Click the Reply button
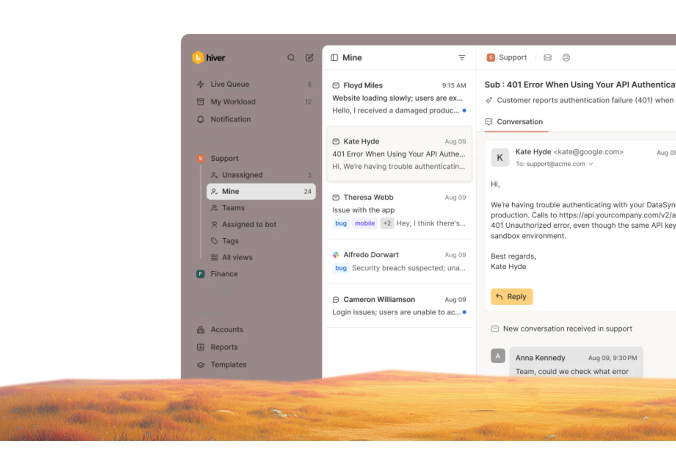Viewport: 676px width, 451px height. tap(512, 297)
